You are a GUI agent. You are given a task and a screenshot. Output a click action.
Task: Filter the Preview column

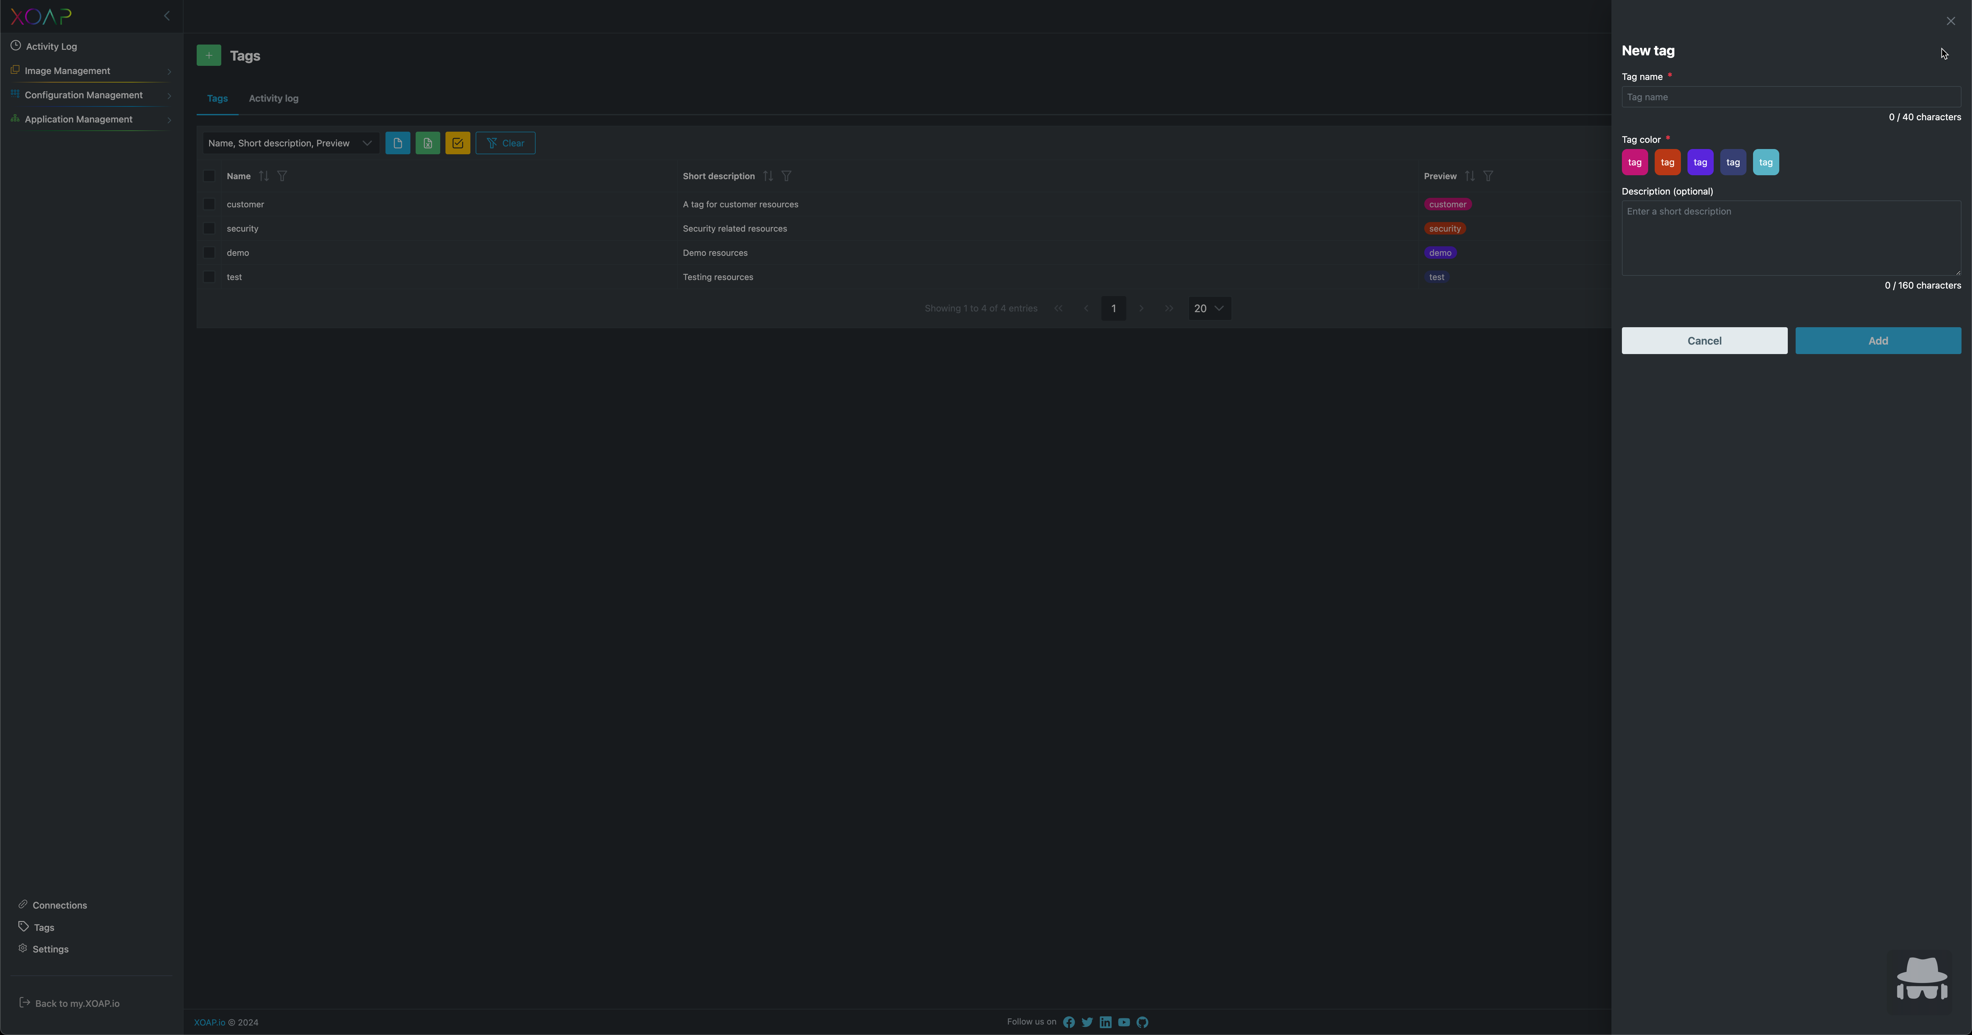(x=1488, y=176)
